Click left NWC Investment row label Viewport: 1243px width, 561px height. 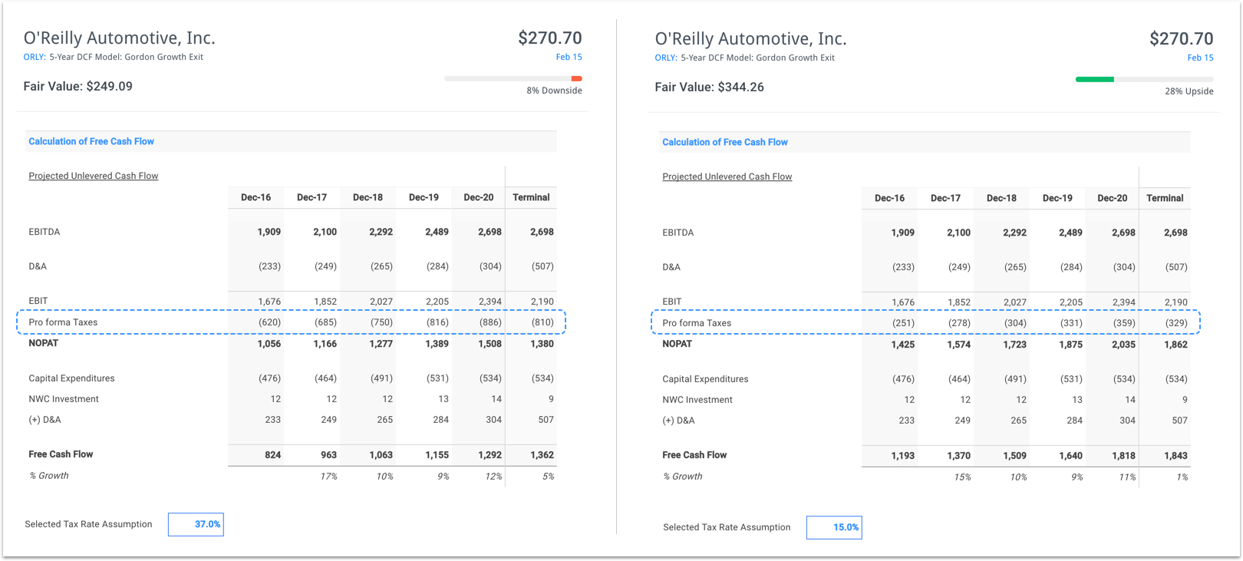[64, 399]
